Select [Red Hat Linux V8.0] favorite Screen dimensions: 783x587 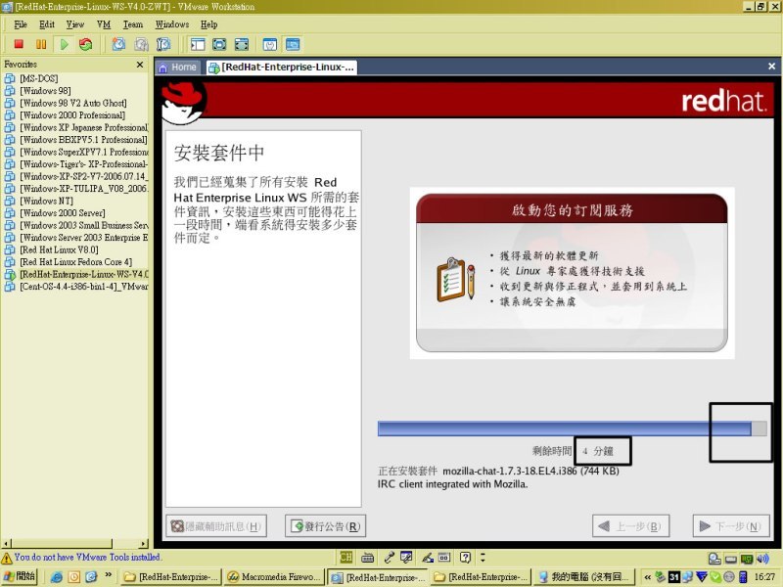(59, 249)
